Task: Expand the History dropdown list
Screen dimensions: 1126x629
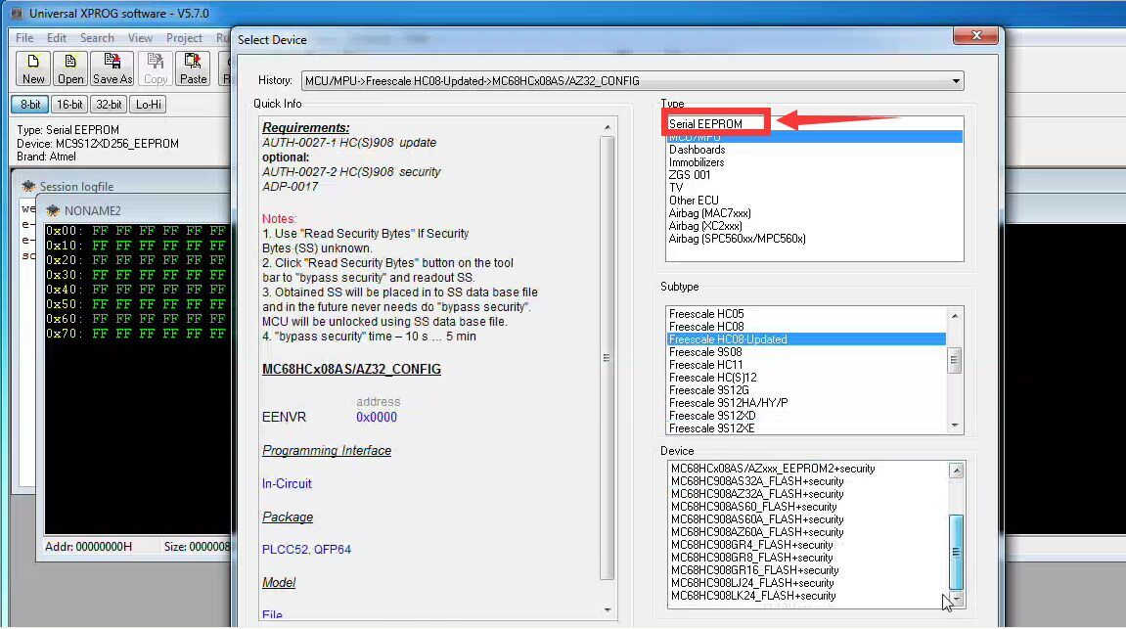Action: pos(956,81)
